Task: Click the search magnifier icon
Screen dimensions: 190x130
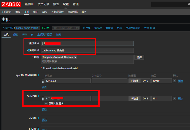Action: (189, 4)
